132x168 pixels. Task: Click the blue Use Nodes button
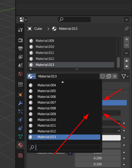point(114,103)
